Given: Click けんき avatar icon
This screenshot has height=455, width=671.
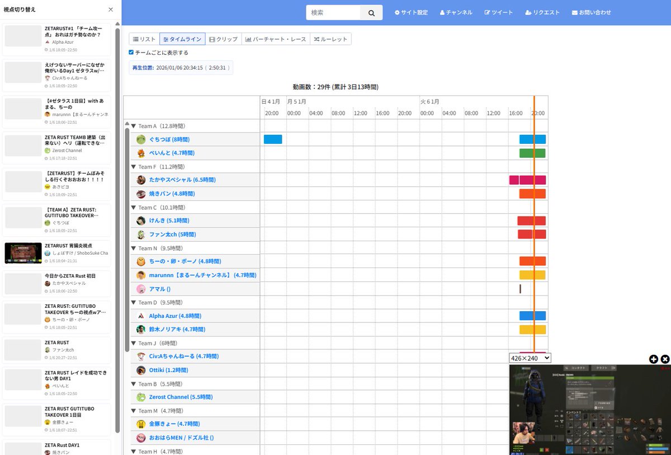Looking at the screenshot, I should click(141, 221).
